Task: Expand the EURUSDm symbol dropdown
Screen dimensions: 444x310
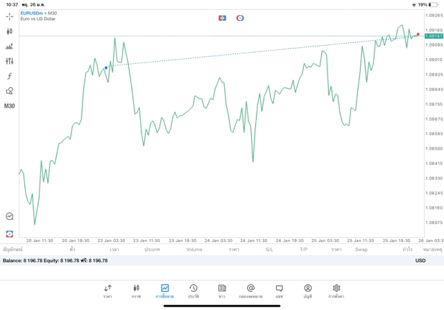Action: click(33, 13)
